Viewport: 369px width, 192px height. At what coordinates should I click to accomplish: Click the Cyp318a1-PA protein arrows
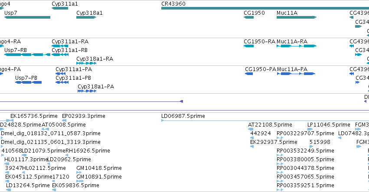(87, 91)
